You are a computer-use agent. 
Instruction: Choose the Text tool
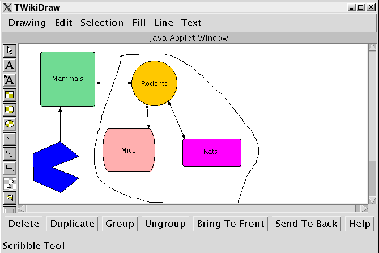pyautogui.click(x=10, y=66)
